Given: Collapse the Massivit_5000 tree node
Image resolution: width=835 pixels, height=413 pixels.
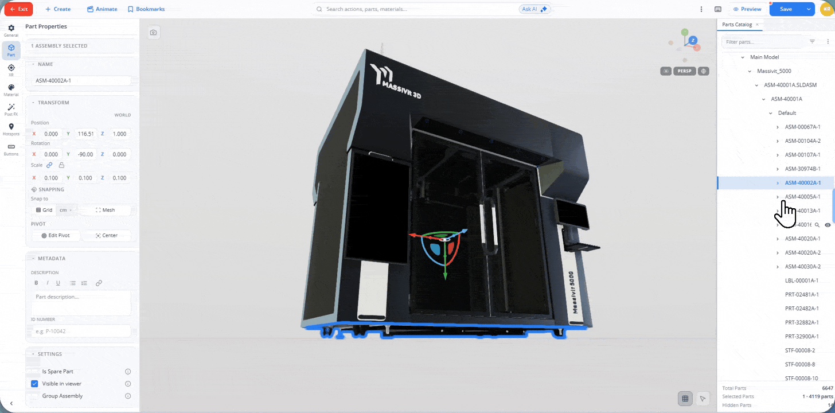Looking at the screenshot, I should pyautogui.click(x=750, y=71).
